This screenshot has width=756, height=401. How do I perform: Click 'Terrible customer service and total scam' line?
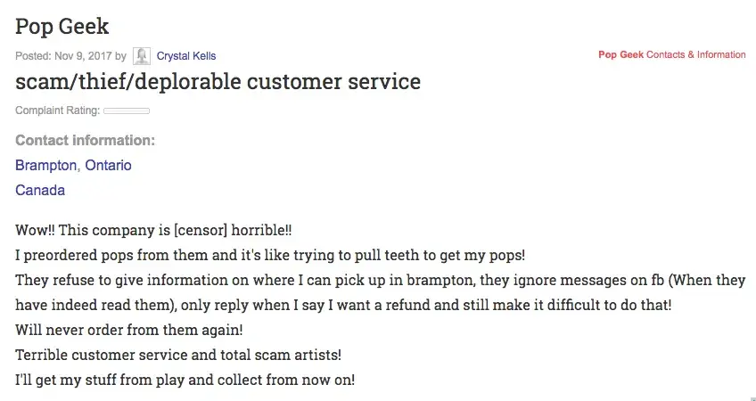coord(178,355)
